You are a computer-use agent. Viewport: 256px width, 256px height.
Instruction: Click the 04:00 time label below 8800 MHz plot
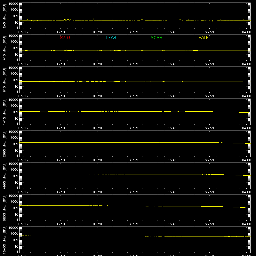click(x=246, y=224)
